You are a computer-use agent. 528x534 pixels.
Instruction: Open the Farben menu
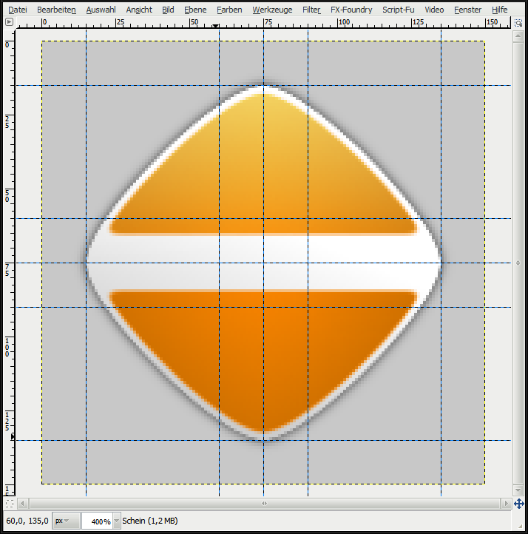[229, 10]
